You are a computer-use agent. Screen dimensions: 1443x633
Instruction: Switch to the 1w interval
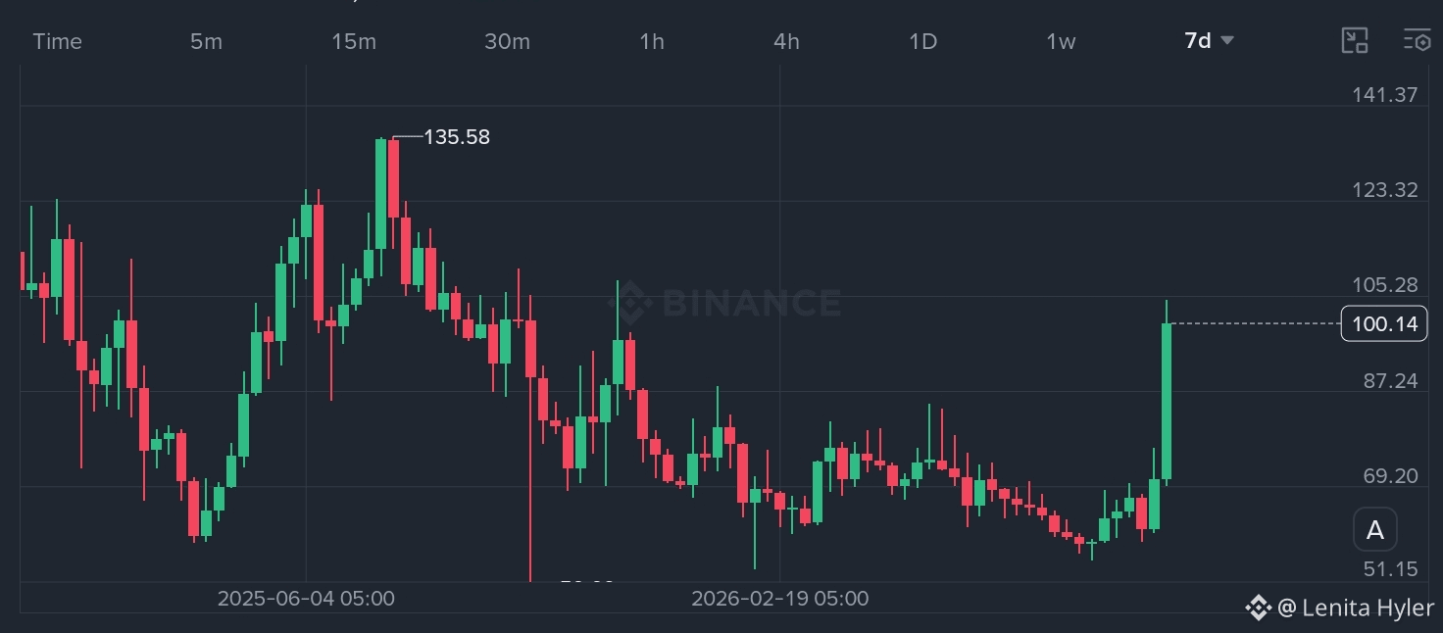point(1061,41)
